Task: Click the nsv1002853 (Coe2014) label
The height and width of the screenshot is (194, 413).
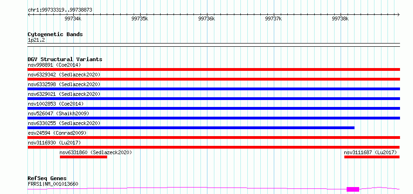Action: pos(56,104)
